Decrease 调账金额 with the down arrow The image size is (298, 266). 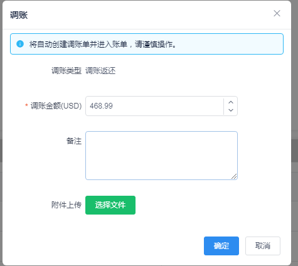(231, 110)
